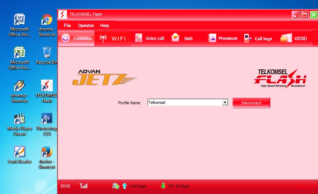Close the Telkomsel Flash window

pyautogui.click(x=314, y=15)
